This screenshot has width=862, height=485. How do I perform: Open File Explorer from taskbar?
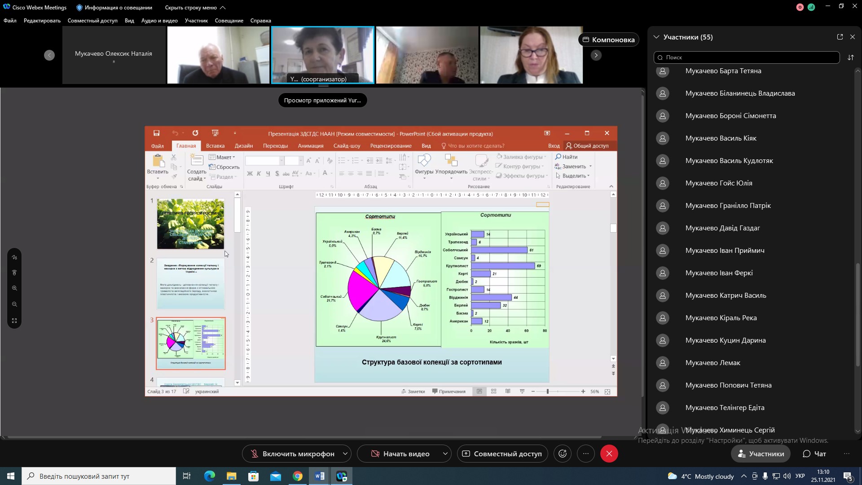point(231,476)
